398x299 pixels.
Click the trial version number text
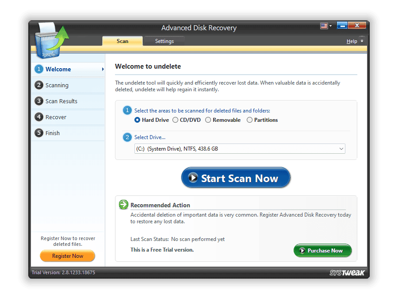(x=63, y=272)
